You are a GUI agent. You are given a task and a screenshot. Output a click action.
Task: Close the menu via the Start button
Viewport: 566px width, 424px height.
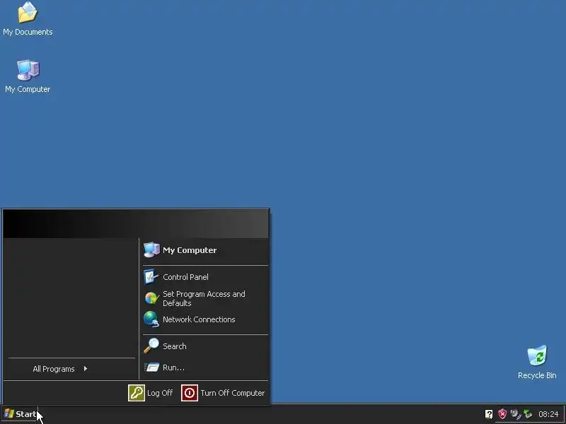(20, 414)
